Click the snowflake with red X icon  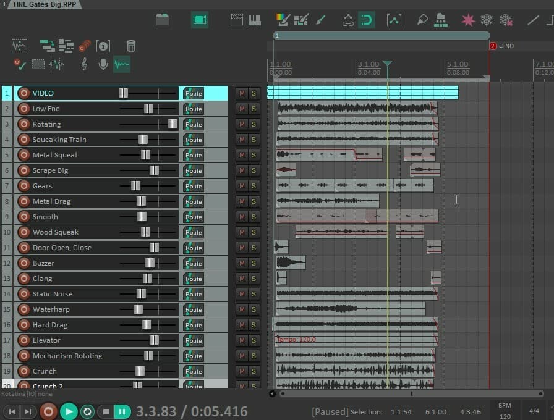506,20
